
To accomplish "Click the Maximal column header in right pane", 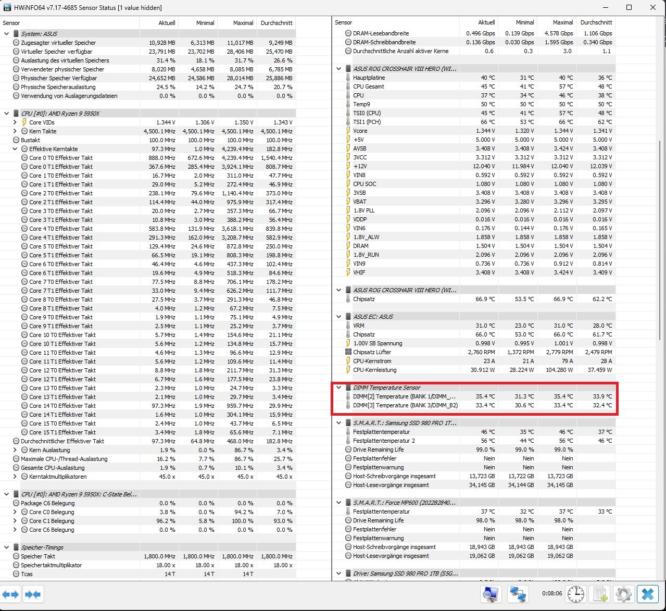I will (x=557, y=22).
